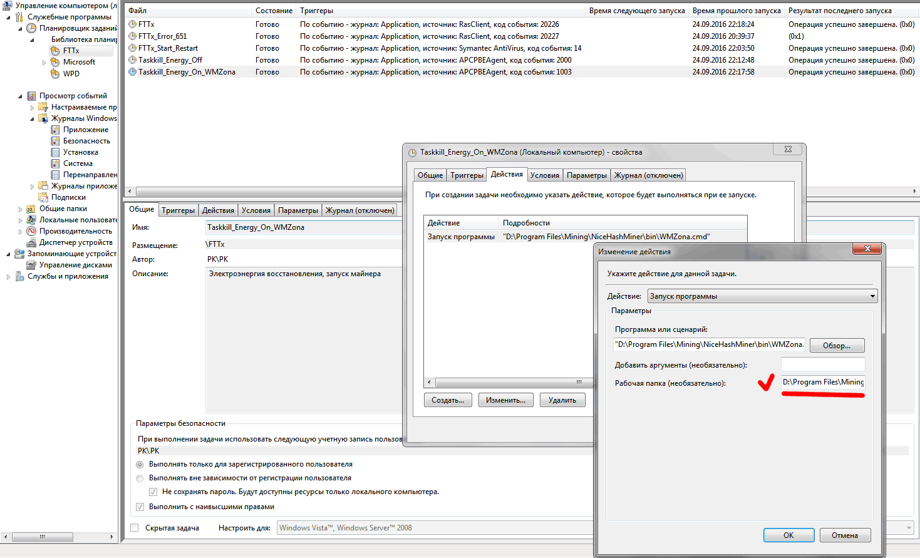Expand the Local Users and Groups node
The height and width of the screenshot is (558, 920).
coord(20,220)
